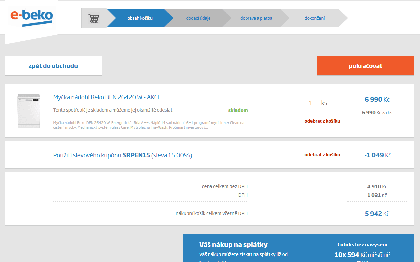Click the 'cena celkem bez DPH' label
Image resolution: width=420 pixels, height=262 pixels.
[225, 186]
